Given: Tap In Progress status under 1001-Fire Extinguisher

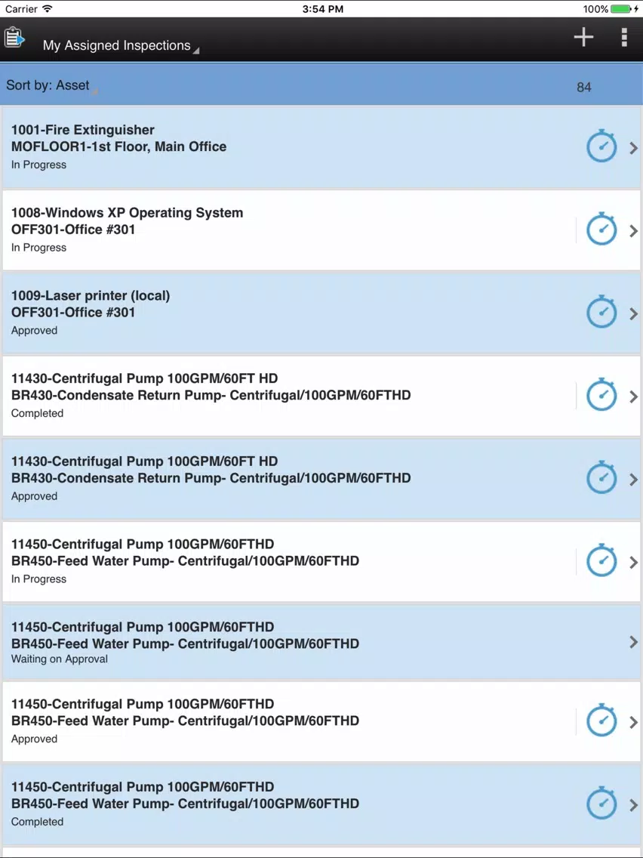Looking at the screenshot, I should (38, 165).
